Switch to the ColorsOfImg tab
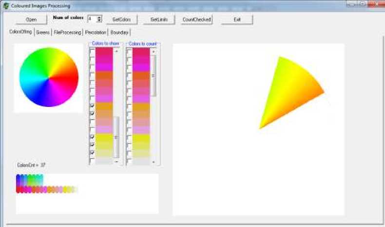 click(x=20, y=32)
